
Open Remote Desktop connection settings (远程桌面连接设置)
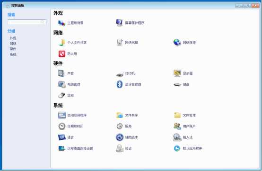click(x=76, y=148)
